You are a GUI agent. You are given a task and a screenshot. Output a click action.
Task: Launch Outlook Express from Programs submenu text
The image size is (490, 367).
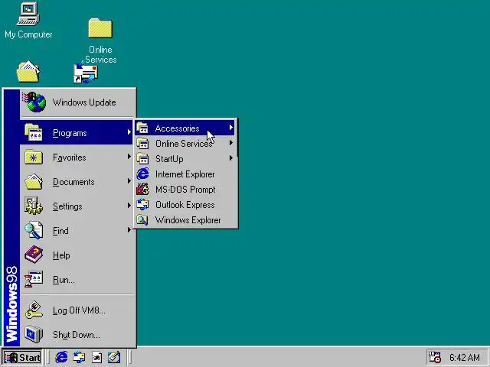coord(185,205)
